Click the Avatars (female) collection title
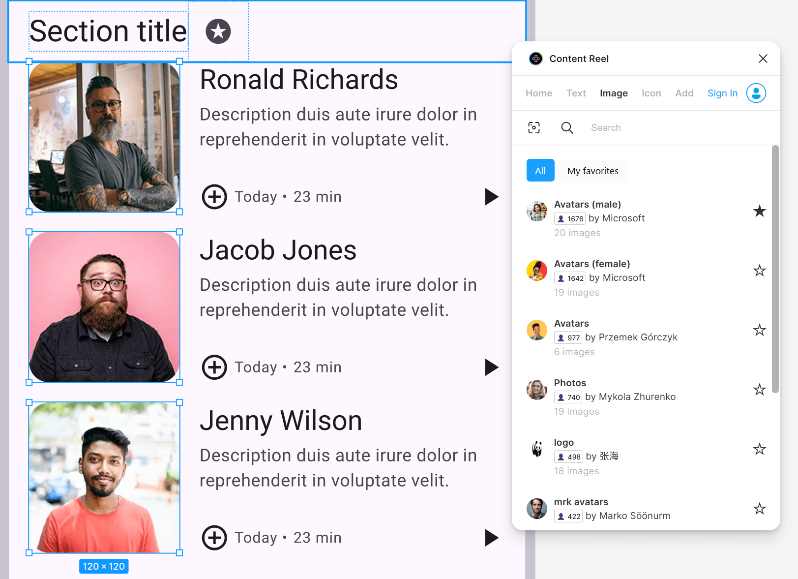The width and height of the screenshot is (798, 579). click(x=592, y=264)
